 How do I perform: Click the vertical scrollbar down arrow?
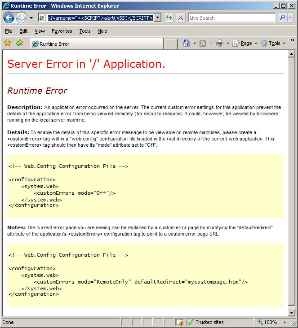point(291,313)
